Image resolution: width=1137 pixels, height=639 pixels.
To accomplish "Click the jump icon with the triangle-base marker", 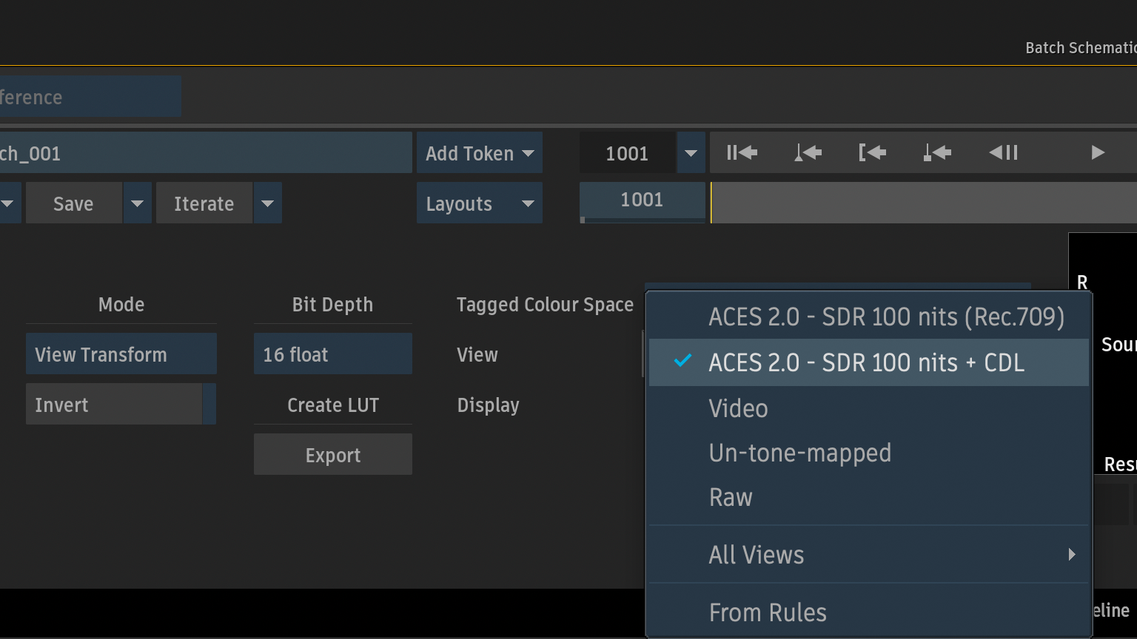I will pyautogui.click(x=807, y=153).
